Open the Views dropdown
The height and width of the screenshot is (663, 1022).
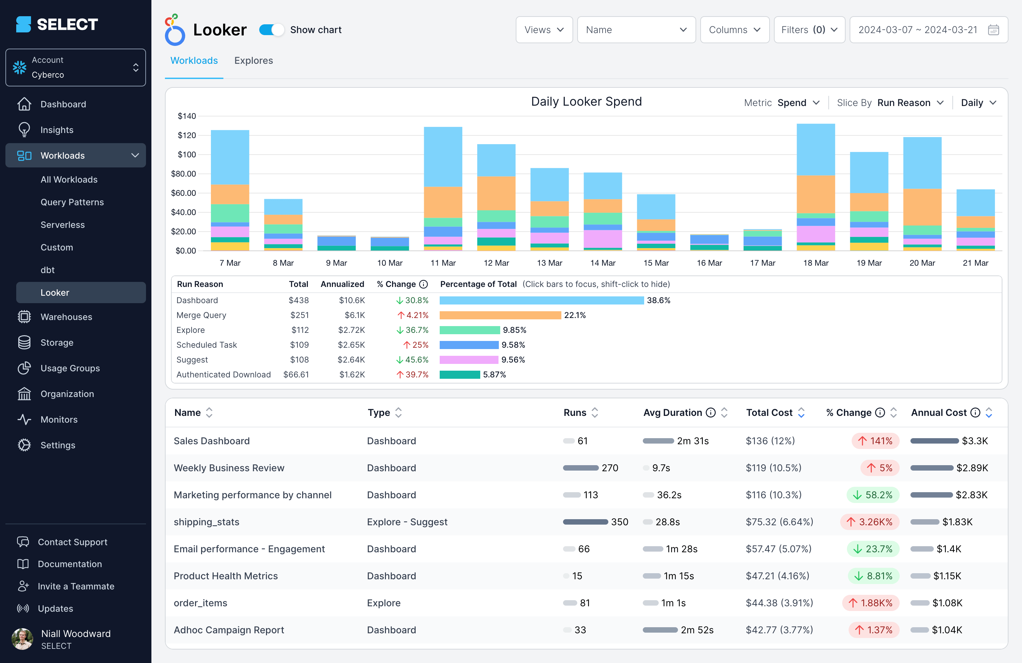(x=544, y=30)
